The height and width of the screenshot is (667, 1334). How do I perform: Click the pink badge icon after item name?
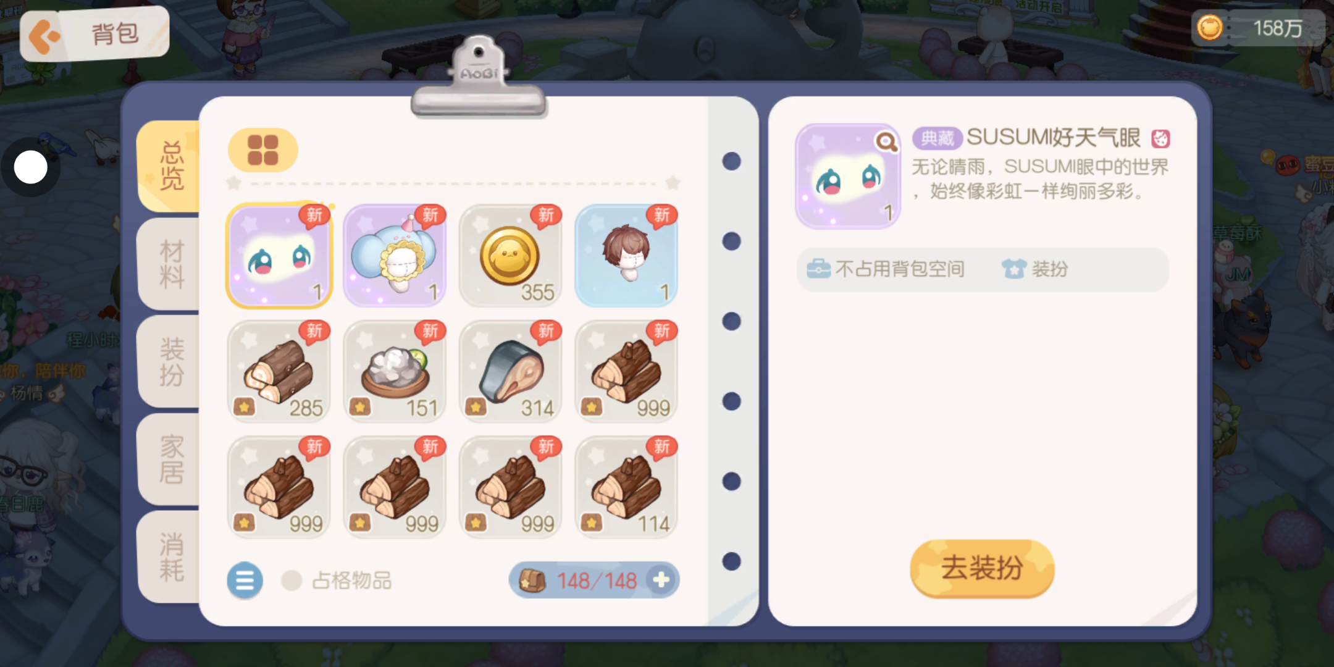tap(1160, 139)
